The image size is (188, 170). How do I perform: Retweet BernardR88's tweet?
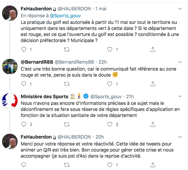click(66, 84)
